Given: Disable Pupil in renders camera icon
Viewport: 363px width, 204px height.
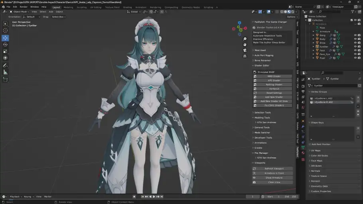Looking at the screenshot, I should tap(359, 58).
